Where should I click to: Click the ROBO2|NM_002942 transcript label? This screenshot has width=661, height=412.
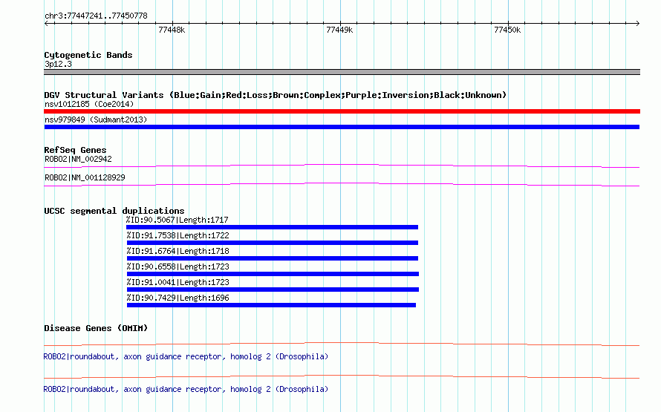(78, 160)
